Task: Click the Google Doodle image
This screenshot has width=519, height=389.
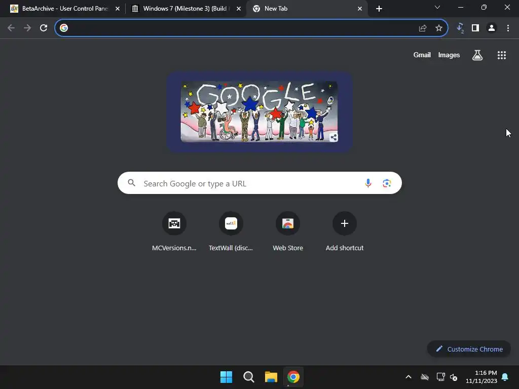Action: (x=259, y=112)
